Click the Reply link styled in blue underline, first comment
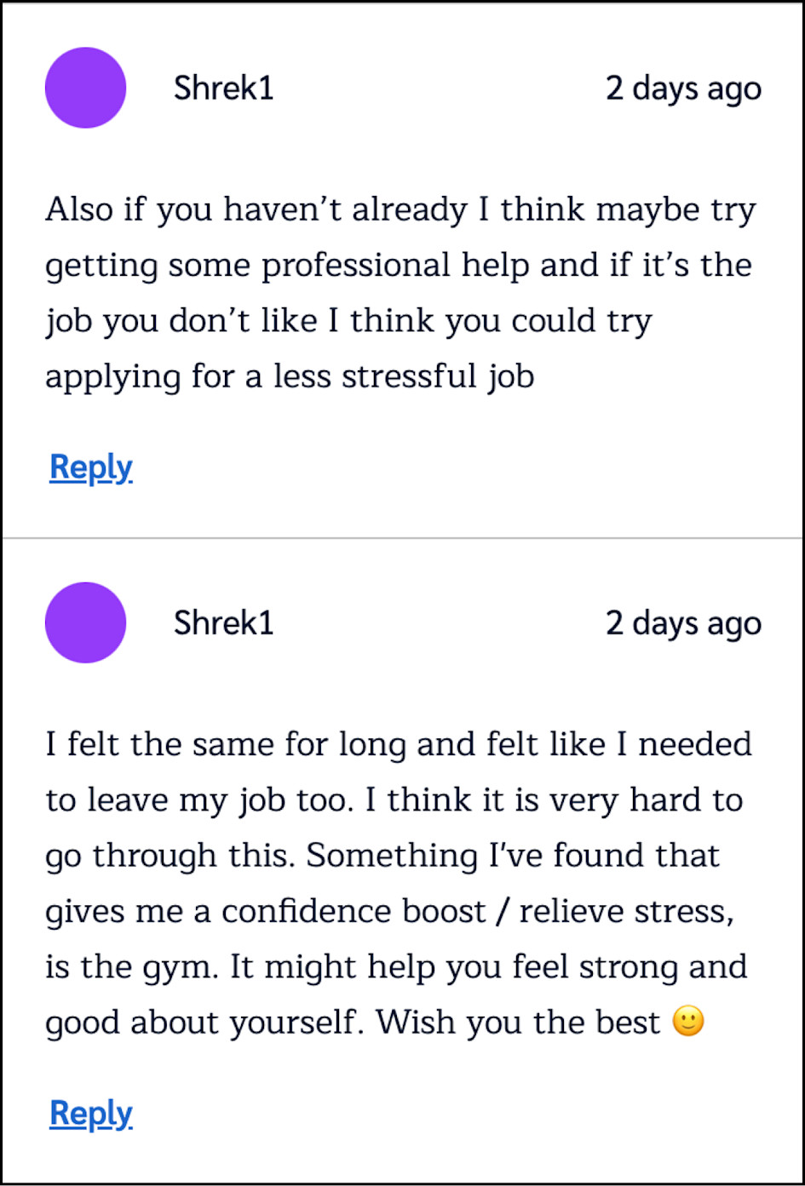 [x=91, y=467]
